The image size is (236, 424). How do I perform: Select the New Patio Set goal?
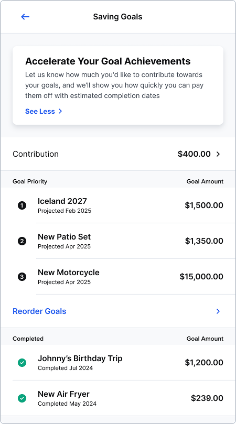[x=118, y=241]
